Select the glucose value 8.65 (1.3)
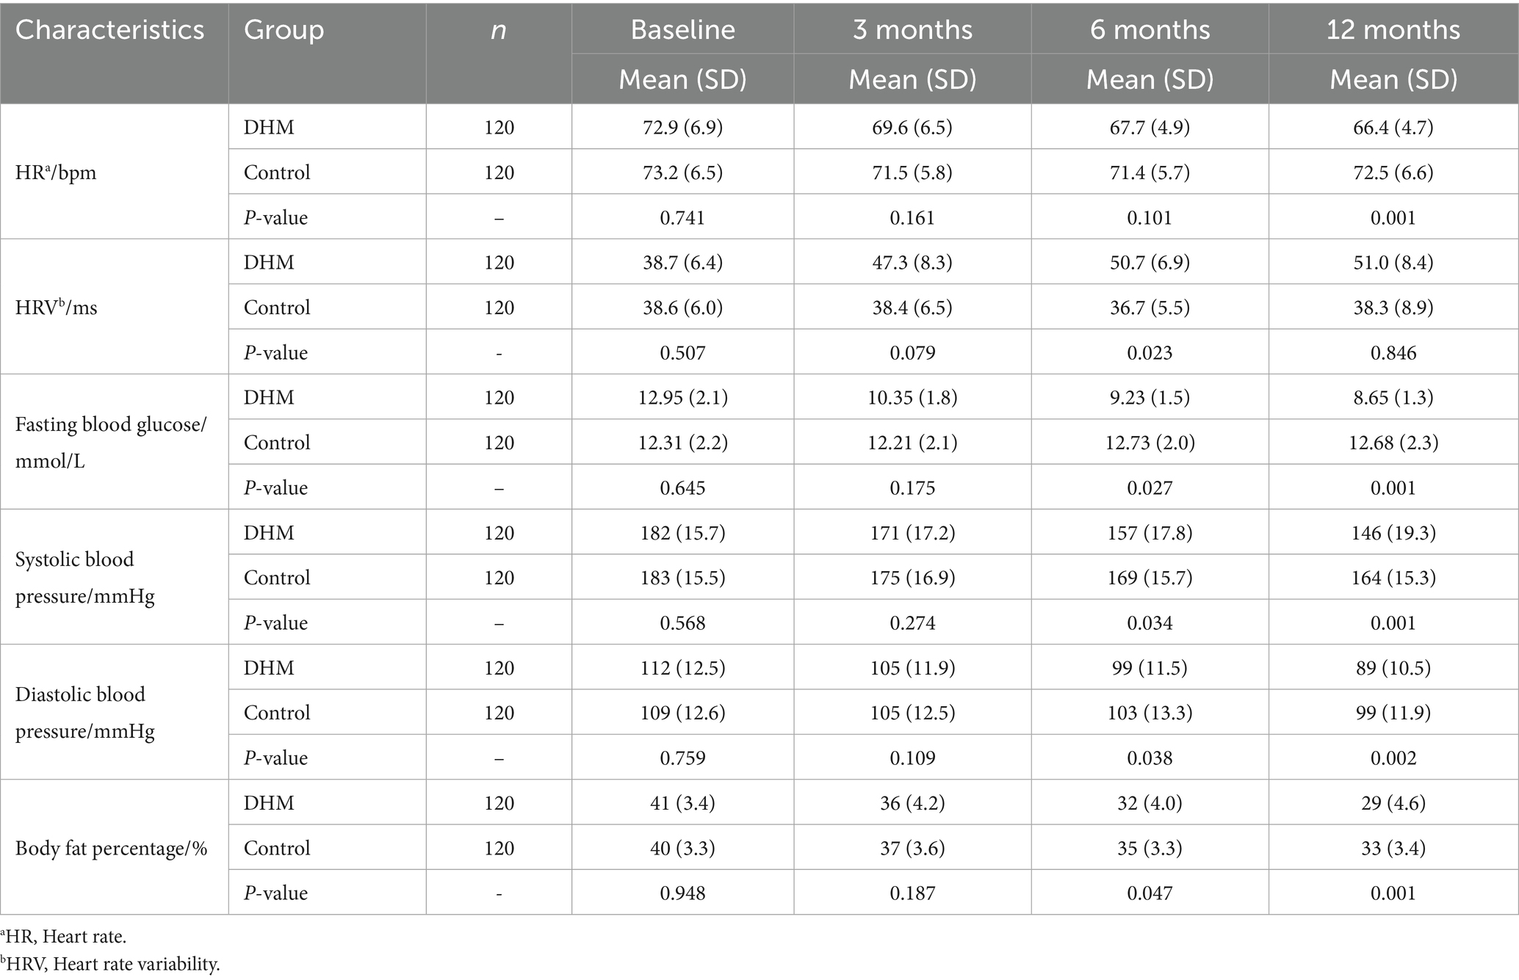Image resolution: width=1519 pixels, height=980 pixels. click(1393, 397)
